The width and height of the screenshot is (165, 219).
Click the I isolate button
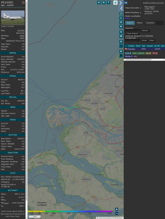pyautogui.click(x=121, y=46)
